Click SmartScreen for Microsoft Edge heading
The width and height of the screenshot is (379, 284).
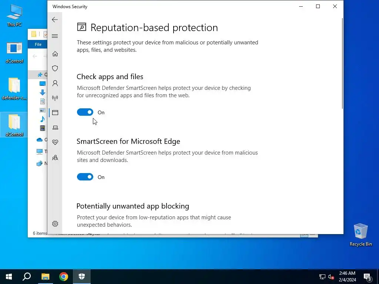coord(128,141)
